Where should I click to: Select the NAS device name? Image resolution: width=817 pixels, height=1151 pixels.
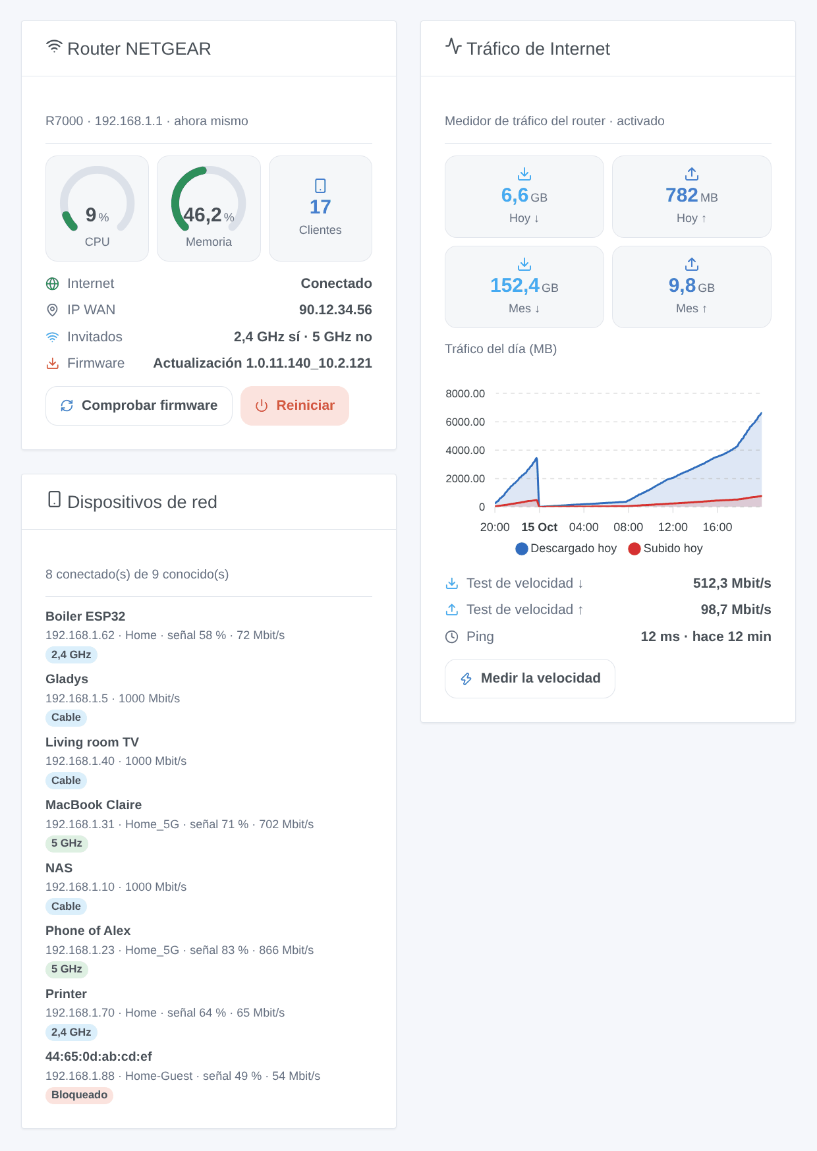(x=59, y=868)
